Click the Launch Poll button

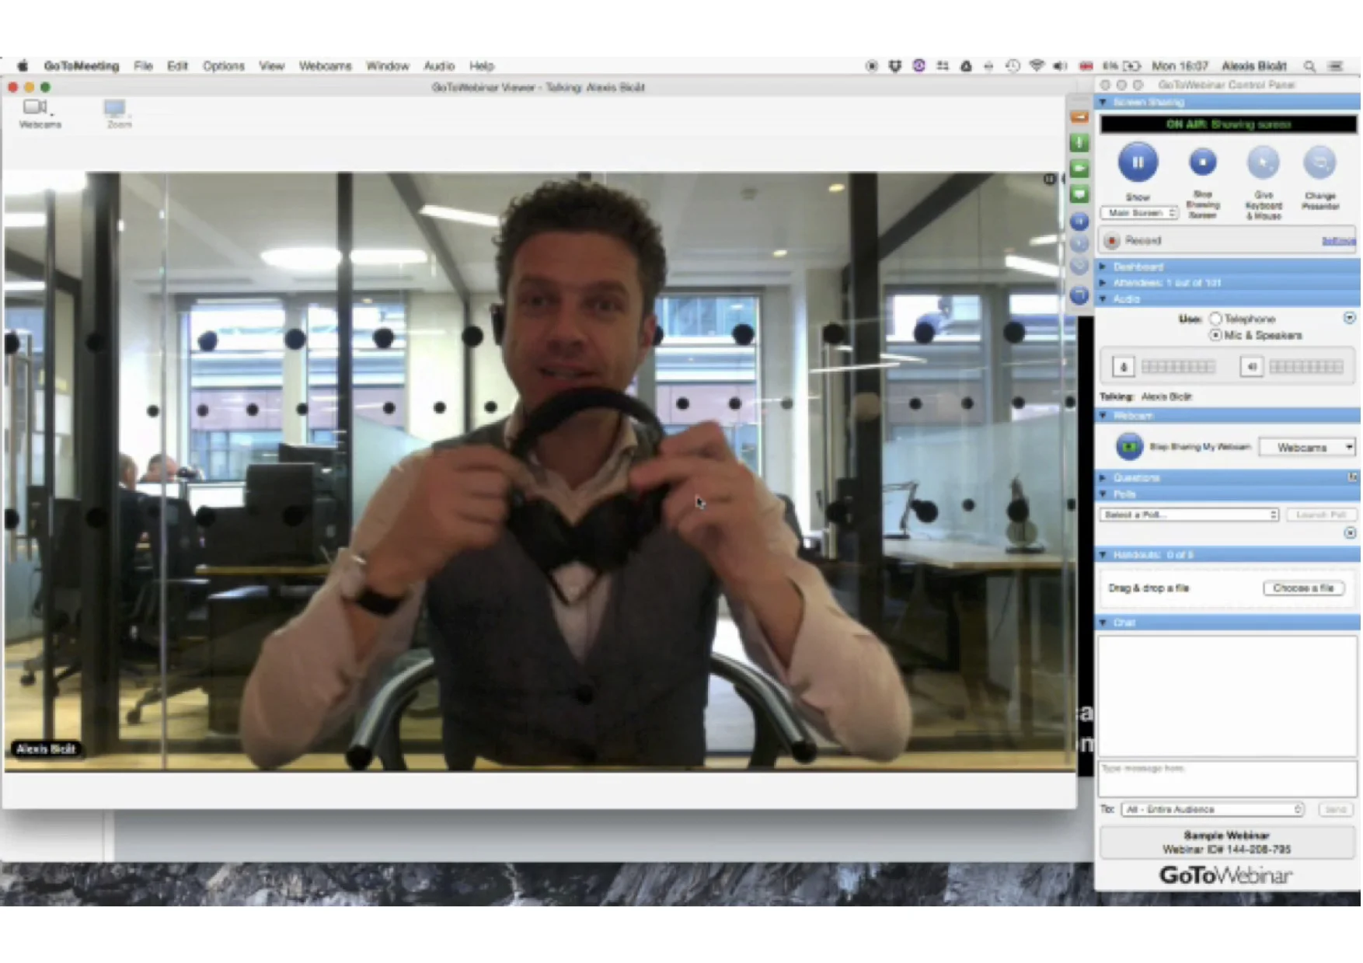[x=1321, y=514]
